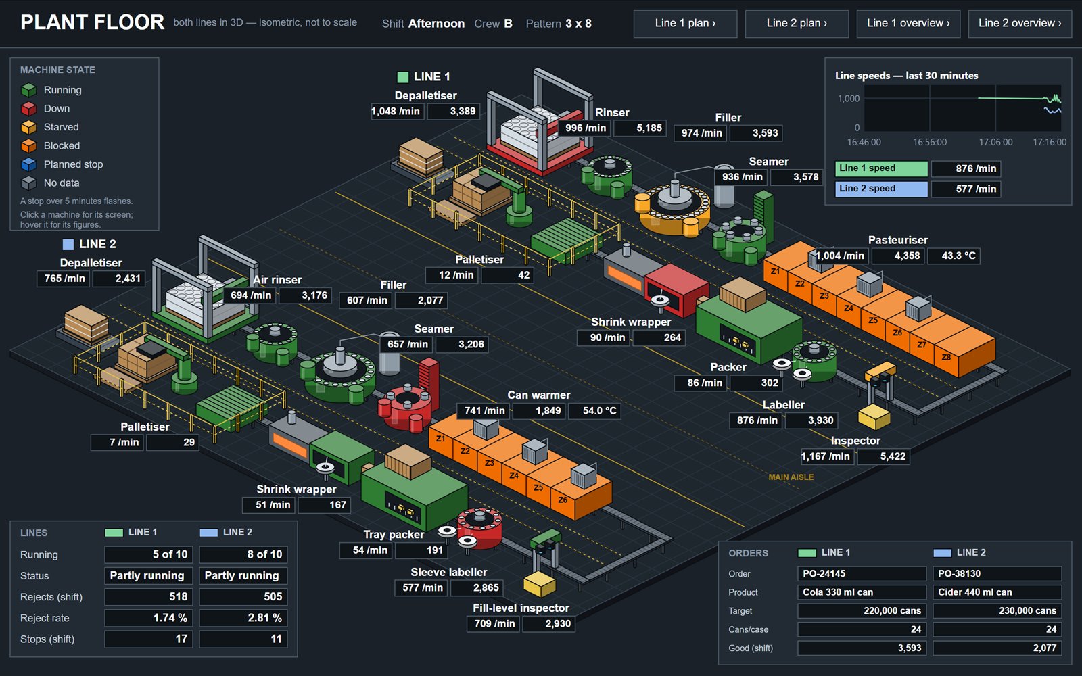
Task: Click Line 1 Depalletiser speed 1,048 /min
Action: (398, 111)
